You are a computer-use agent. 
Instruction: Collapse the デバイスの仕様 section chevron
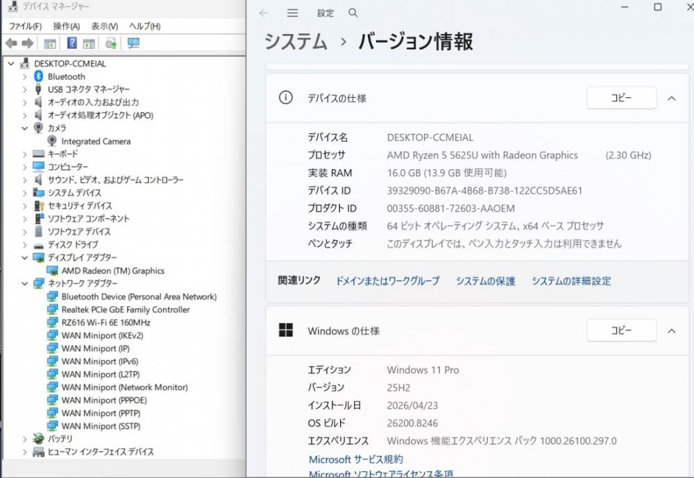coord(671,99)
